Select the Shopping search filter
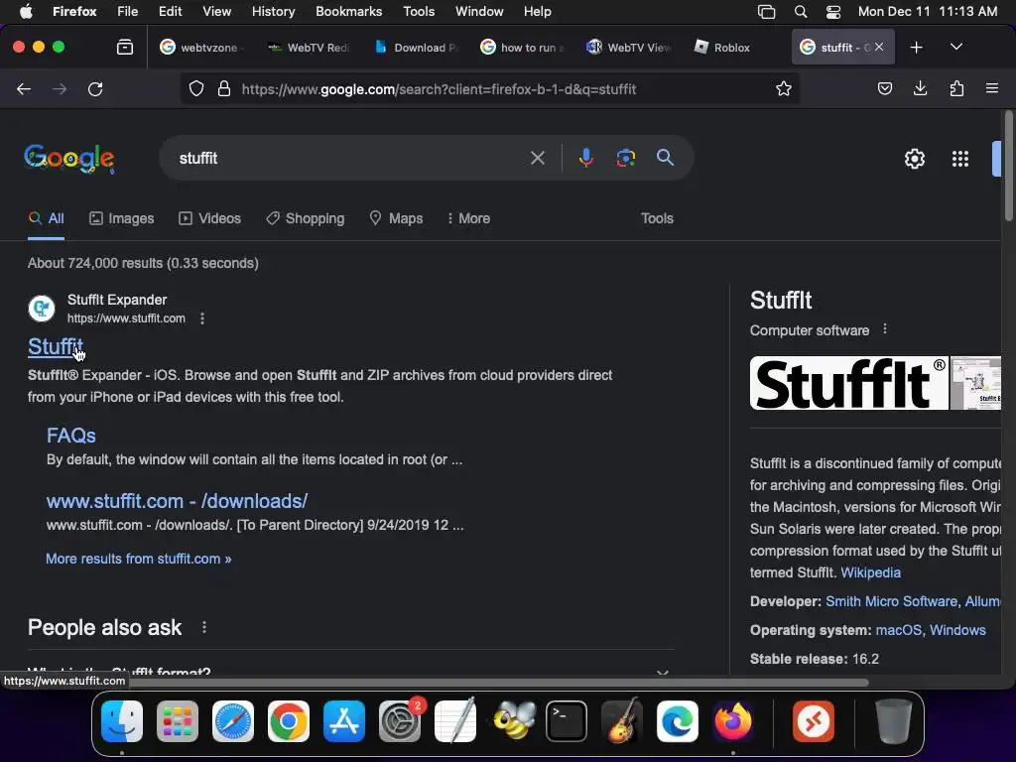1016x762 pixels. tap(306, 218)
